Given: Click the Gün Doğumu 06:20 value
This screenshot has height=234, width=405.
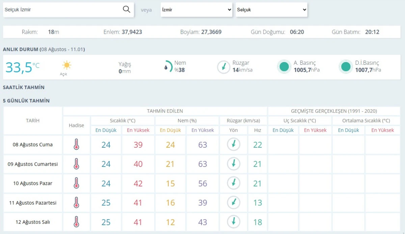Looking at the screenshot, I should tap(297, 32).
